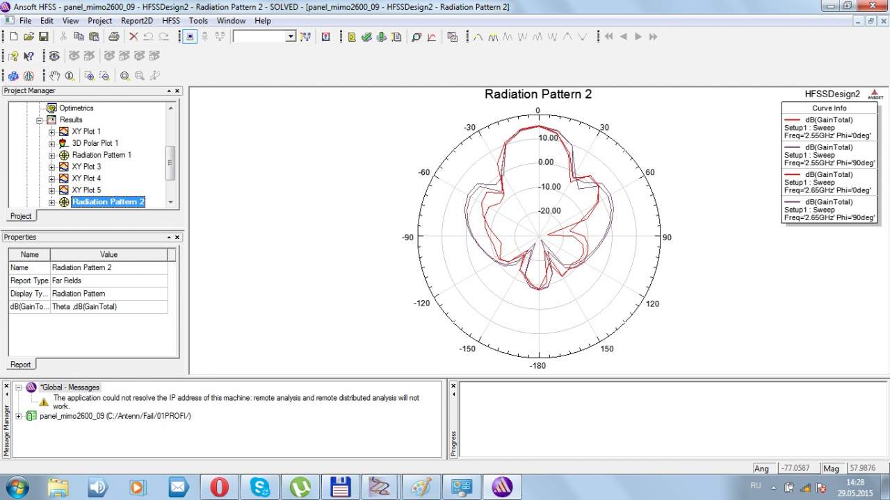Expand the panel_mimo2600_09 message node

coord(19,416)
